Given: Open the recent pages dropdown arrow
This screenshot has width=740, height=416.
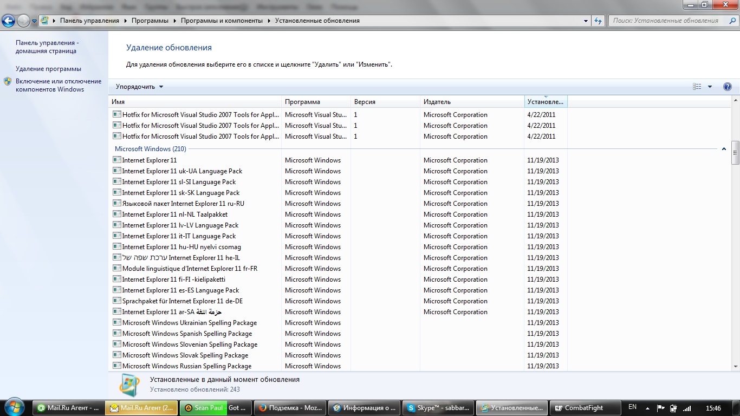Looking at the screenshot, I should [35, 21].
